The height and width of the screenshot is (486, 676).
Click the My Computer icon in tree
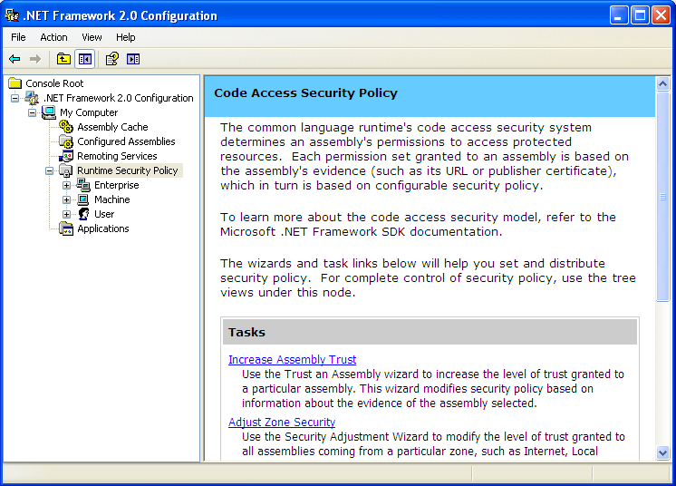[49, 112]
